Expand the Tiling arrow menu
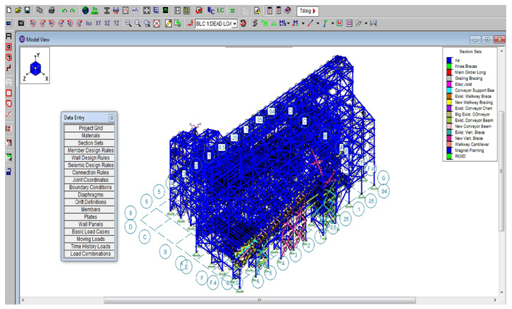The height and width of the screenshot is (309, 512). click(x=314, y=11)
